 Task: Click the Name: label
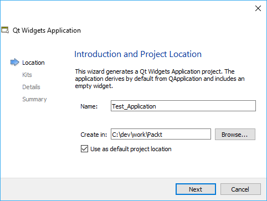[89, 106]
